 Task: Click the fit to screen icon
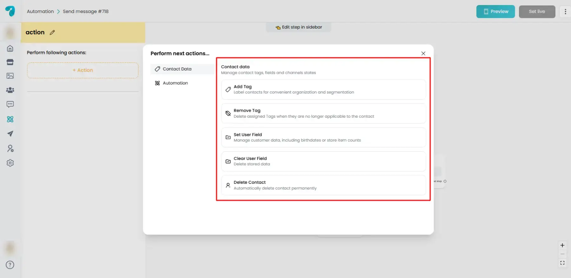click(562, 263)
